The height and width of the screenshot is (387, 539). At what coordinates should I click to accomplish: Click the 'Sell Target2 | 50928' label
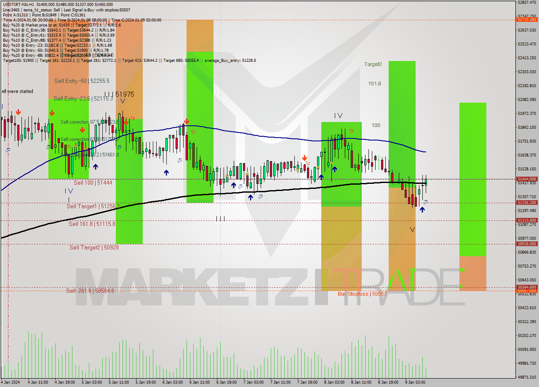click(x=94, y=247)
